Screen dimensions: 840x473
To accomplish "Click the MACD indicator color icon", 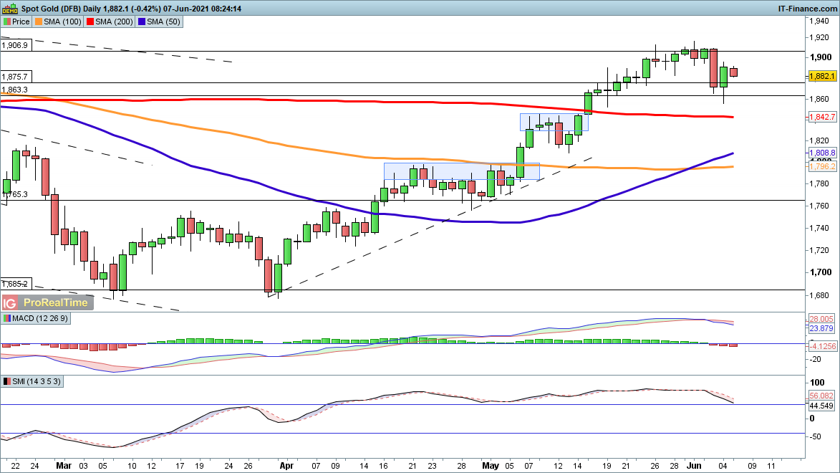I will (7, 318).
